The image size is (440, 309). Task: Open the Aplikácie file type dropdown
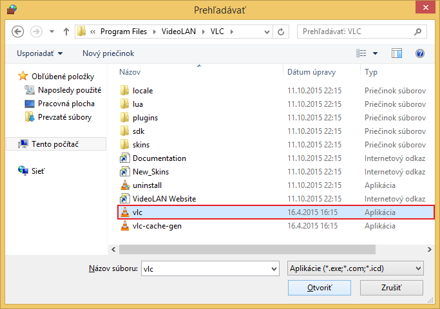(355, 268)
